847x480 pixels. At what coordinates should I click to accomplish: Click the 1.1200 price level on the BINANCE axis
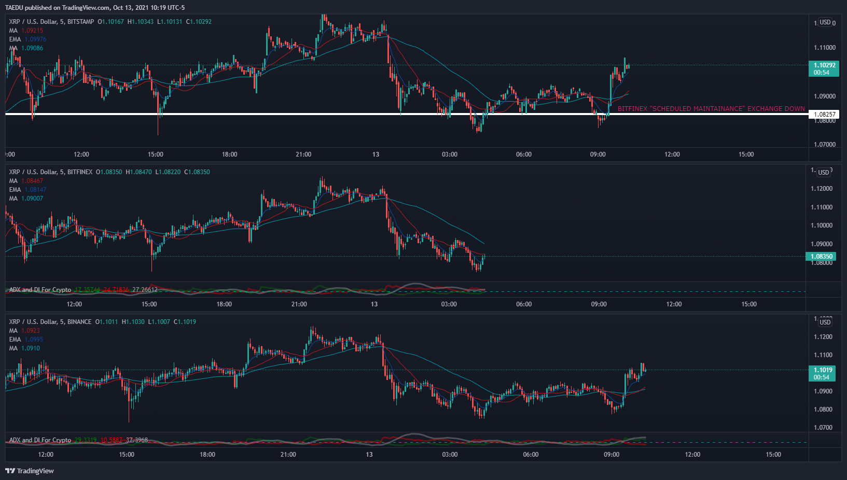point(823,337)
